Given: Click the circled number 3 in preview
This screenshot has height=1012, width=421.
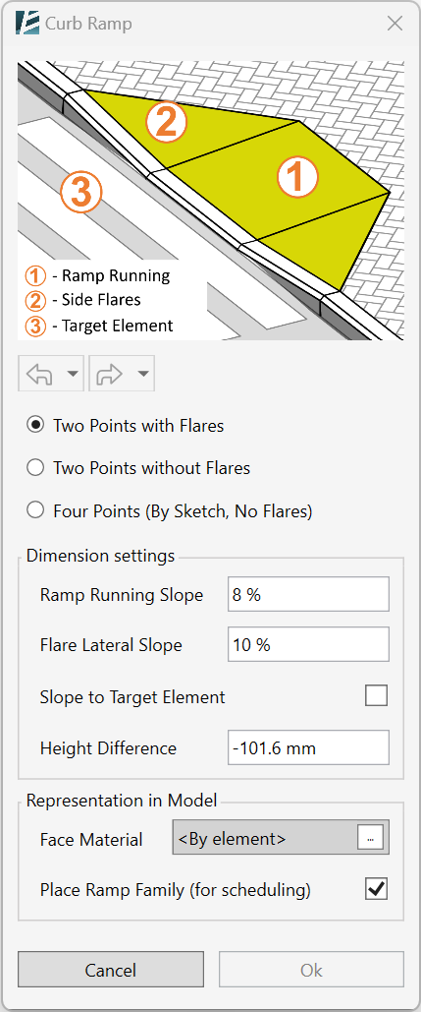Looking at the screenshot, I should [81, 192].
